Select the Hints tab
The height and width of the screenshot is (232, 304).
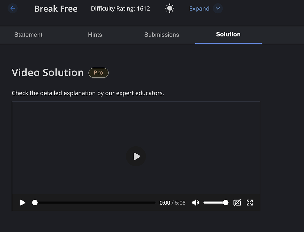coord(95,35)
